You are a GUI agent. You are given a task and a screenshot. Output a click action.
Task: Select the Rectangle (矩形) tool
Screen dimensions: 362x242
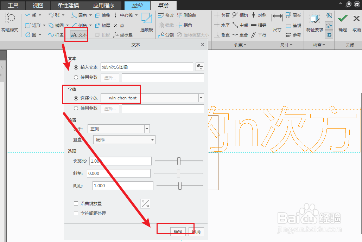[x=33, y=25]
